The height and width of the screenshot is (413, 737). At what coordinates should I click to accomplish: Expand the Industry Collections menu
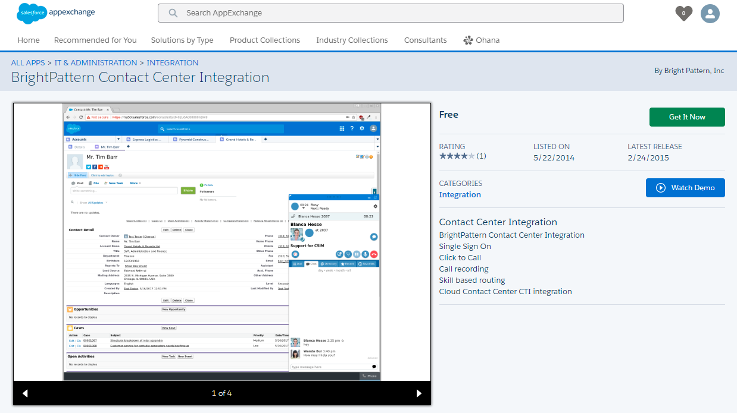pos(352,40)
